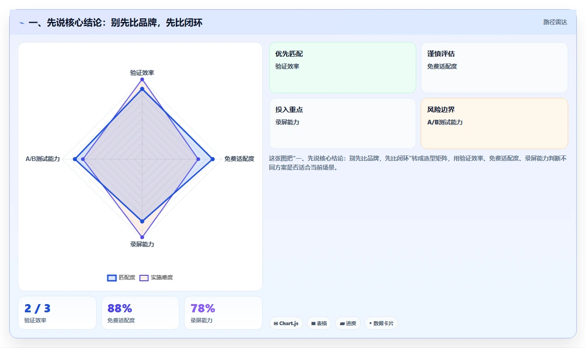Open the 谨慎评估 card
The width and height of the screenshot is (586, 348).
pyautogui.click(x=494, y=68)
